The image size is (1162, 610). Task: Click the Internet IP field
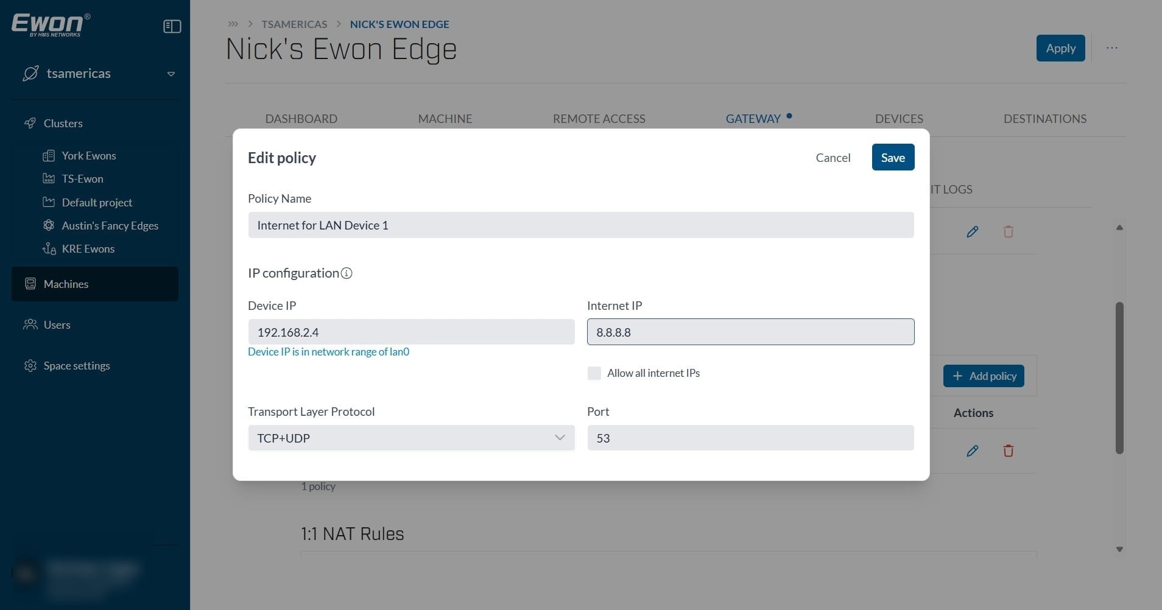click(750, 332)
